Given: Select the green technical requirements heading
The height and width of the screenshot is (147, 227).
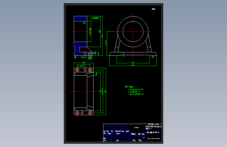Looking at the screenshot, I should coord(129,87).
